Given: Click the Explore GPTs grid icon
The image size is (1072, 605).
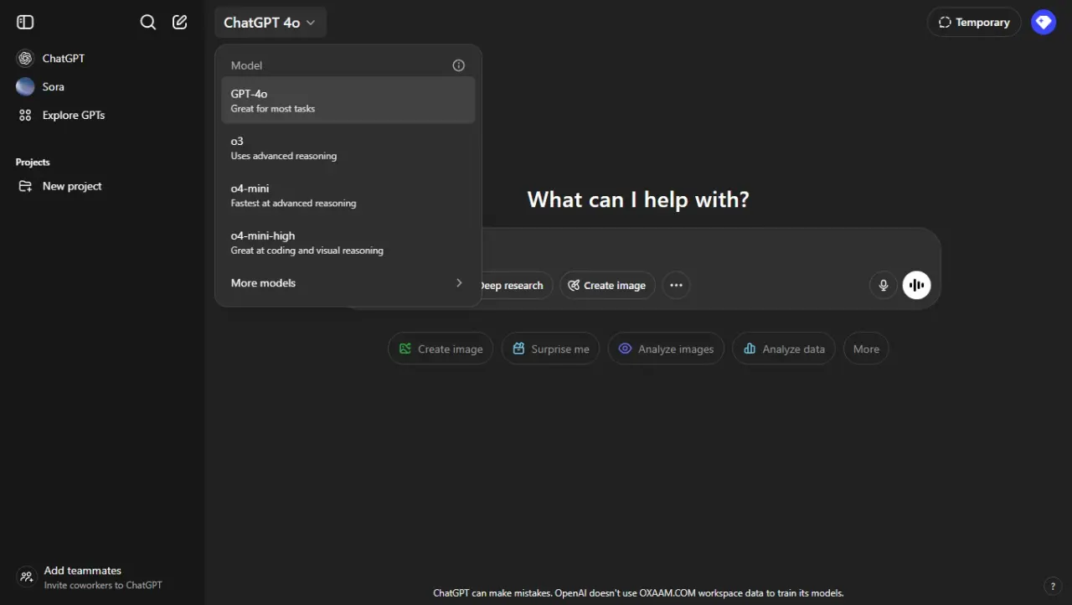Looking at the screenshot, I should pos(25,115).
